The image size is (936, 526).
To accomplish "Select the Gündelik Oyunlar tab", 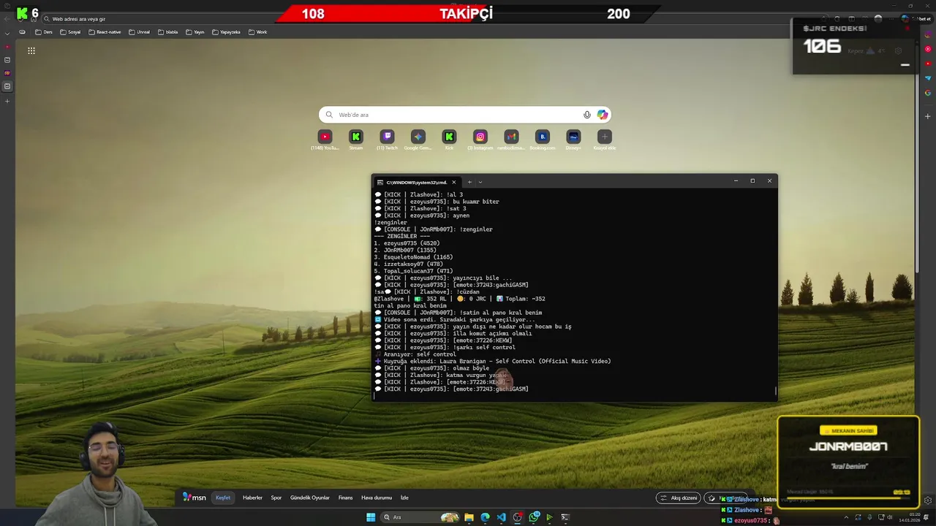I will (310, 498).
